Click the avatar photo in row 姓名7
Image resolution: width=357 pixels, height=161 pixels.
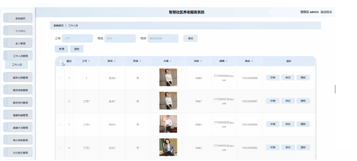tap(168, 101)
